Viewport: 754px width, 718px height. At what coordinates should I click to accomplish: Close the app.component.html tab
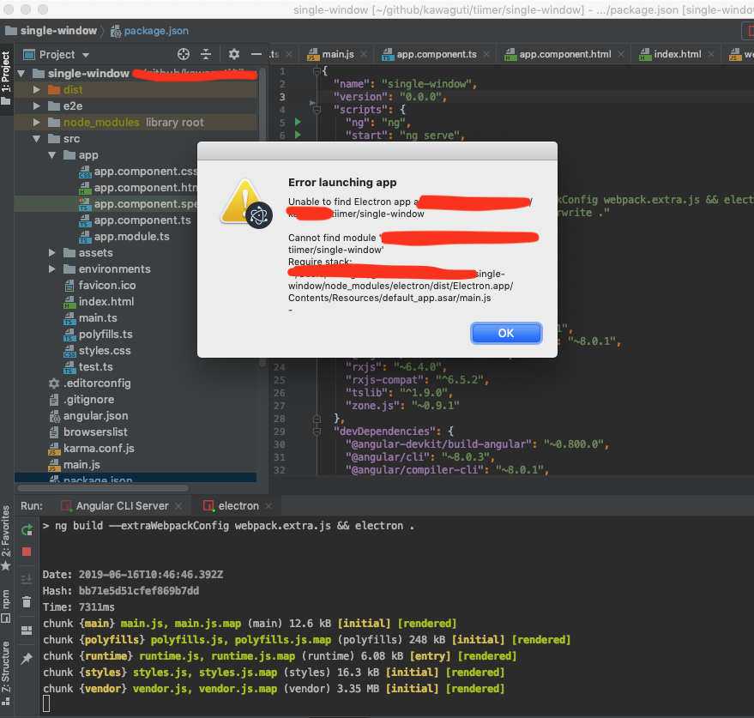[621, 54]
